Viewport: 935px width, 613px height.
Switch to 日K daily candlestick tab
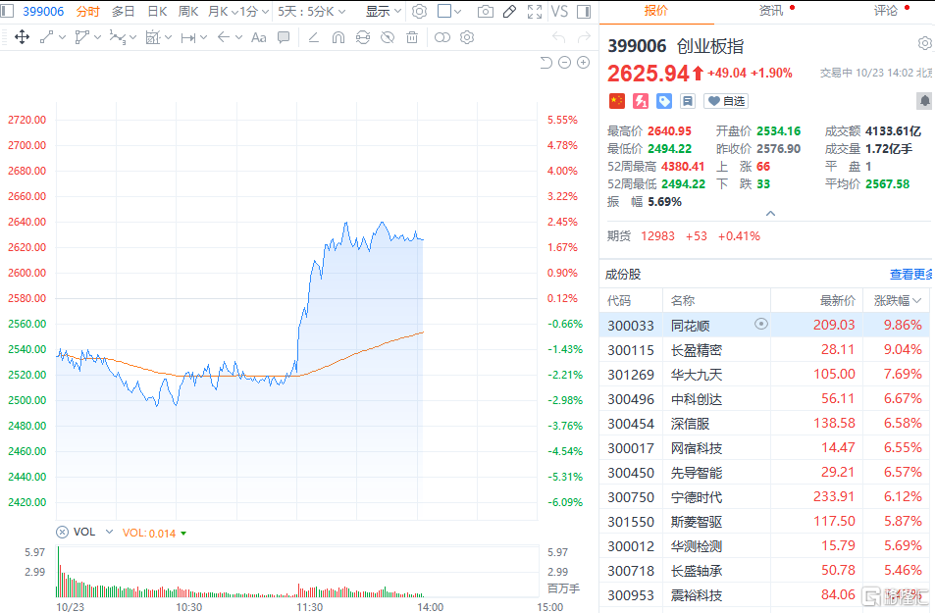157,12
